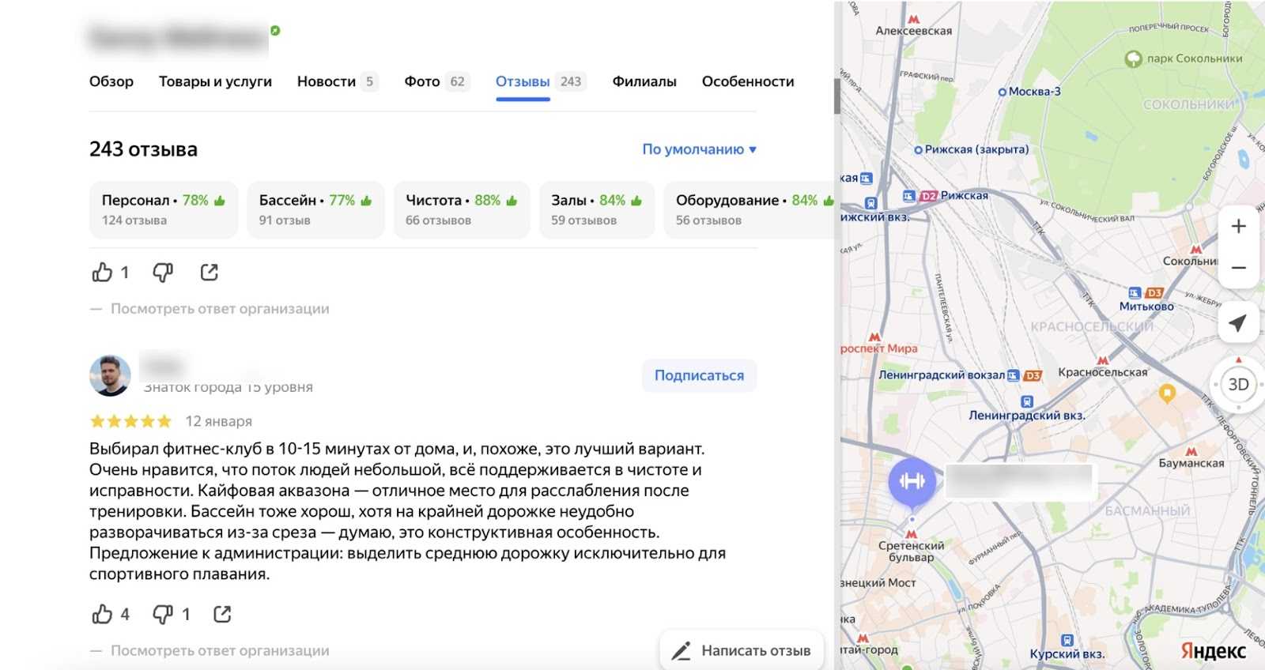Viewport: 1265px width, 670px height.
Task: Switch to the Новости tab
Action: [x=338, y=81]
